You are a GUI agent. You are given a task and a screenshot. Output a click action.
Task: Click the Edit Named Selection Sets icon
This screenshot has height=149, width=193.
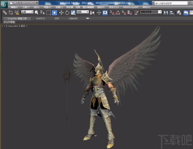pos(137,13)
